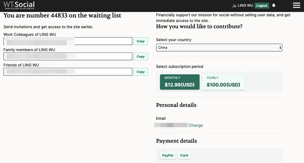Select the Monthly $12.99 subscription option

pos(179,82)
